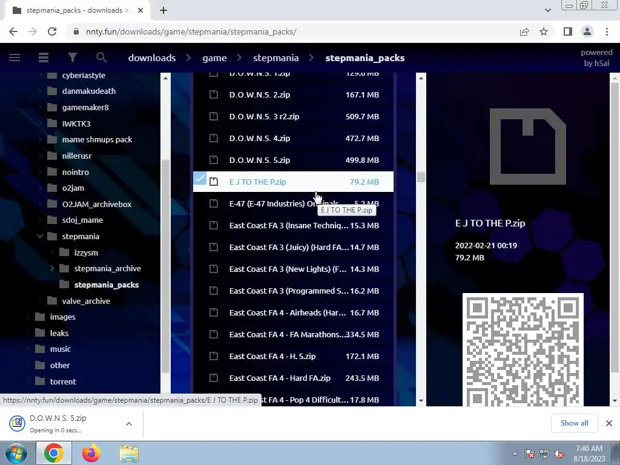The width and height of the screenshot is (620, 465).
Task: Open Chrome three-dot menu
Action: coord(607,31)
